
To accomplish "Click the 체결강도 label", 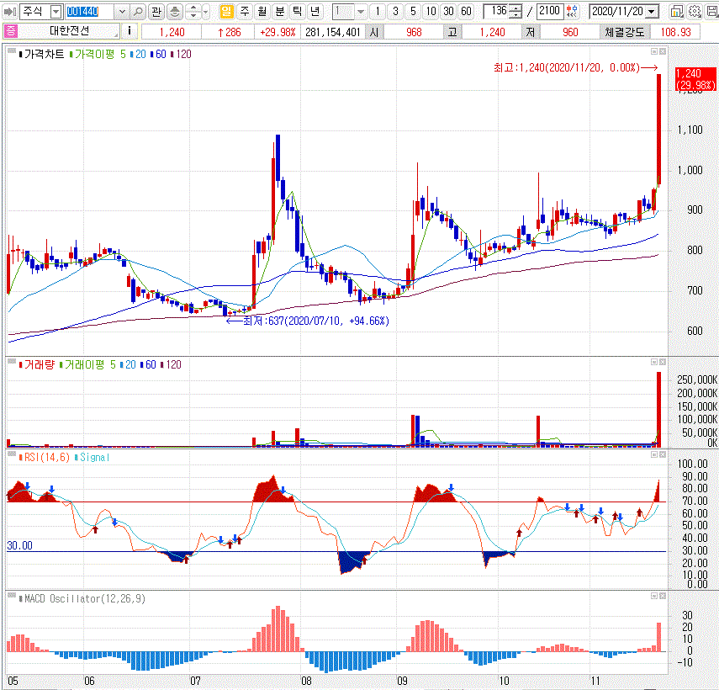I will pyautogui.click(x=625, y=32).
